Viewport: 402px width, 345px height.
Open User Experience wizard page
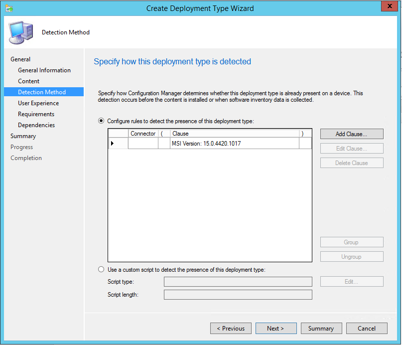point(38,103)
